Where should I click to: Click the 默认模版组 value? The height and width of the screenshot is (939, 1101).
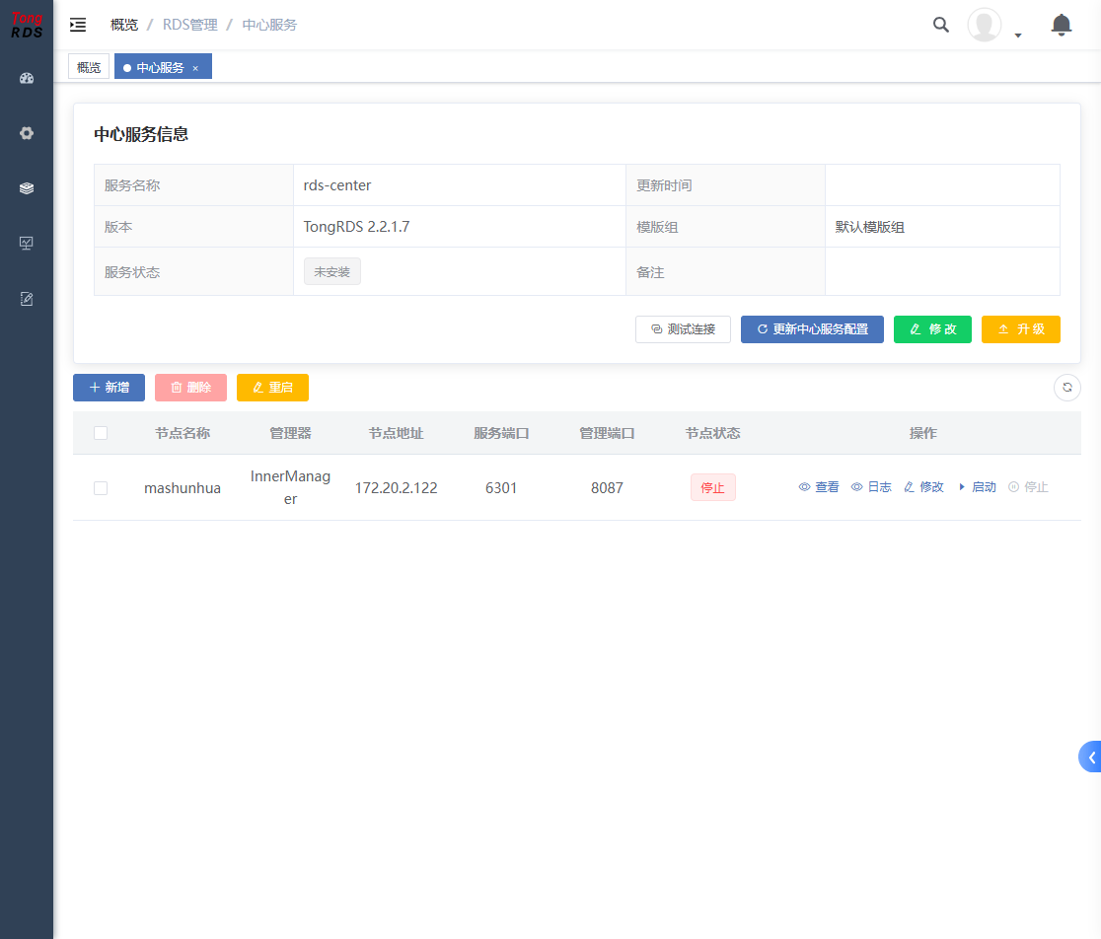(x=870, y=227)
